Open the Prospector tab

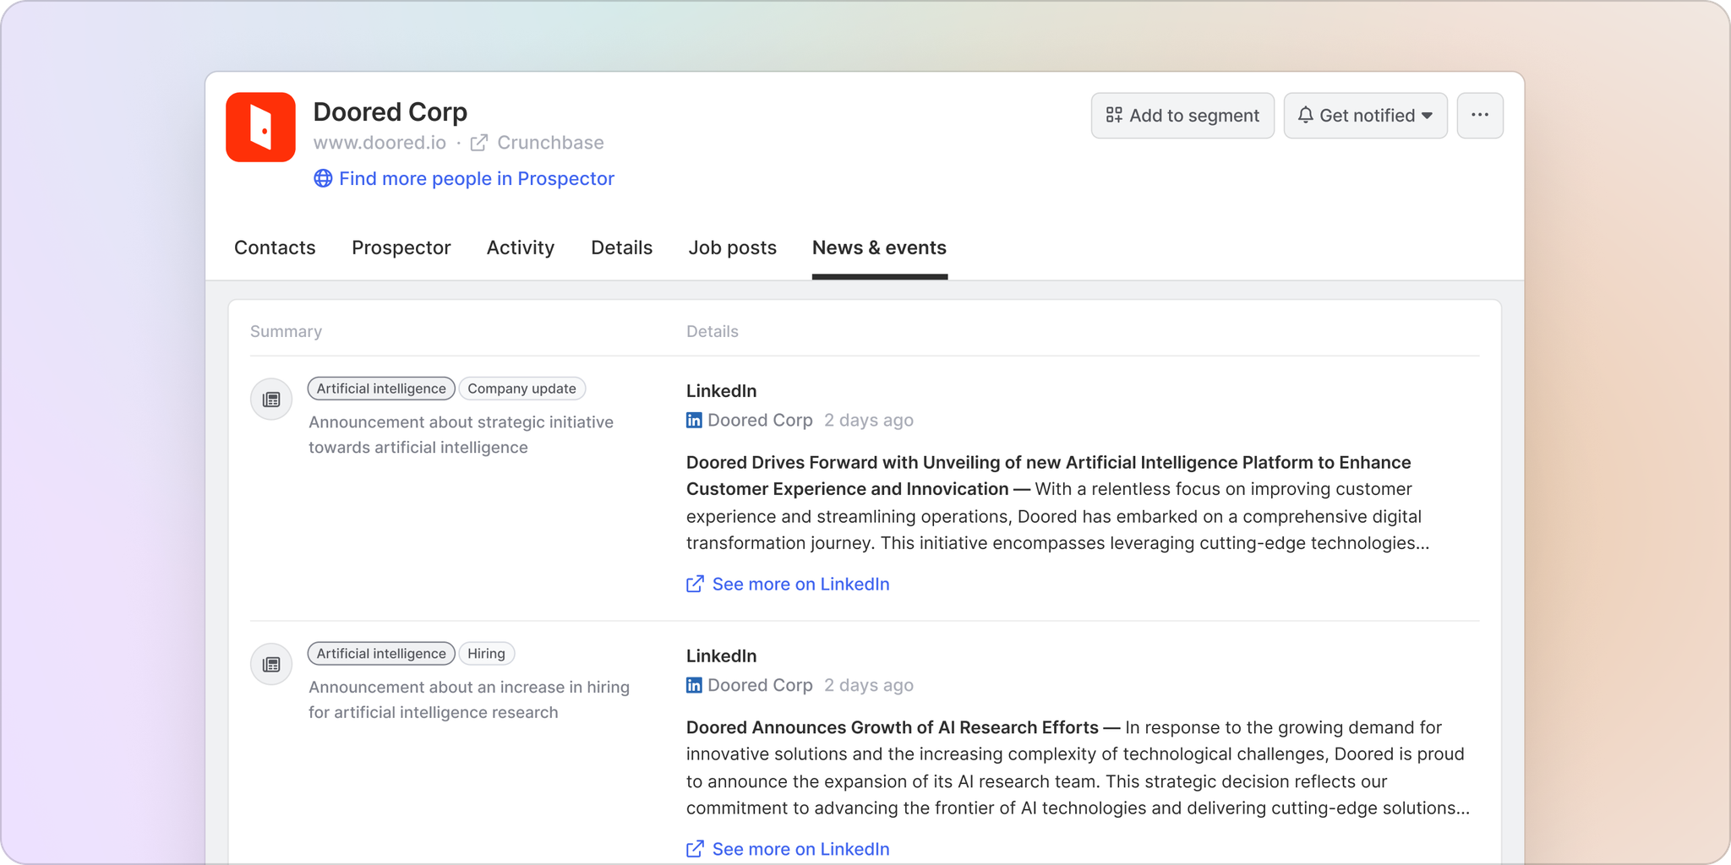(401, 248)
